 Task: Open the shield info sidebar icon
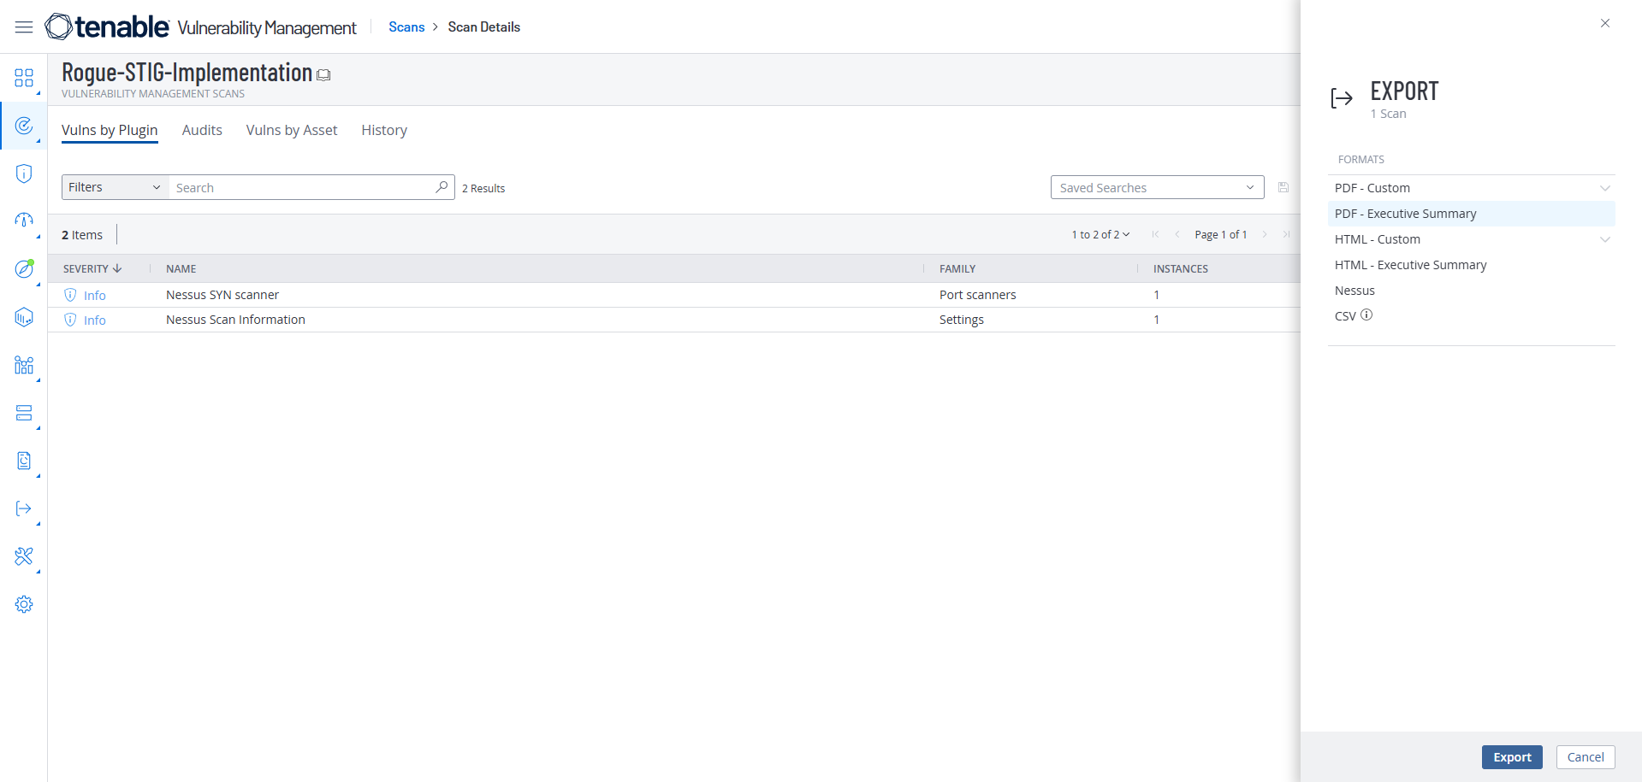click(24, 173)
